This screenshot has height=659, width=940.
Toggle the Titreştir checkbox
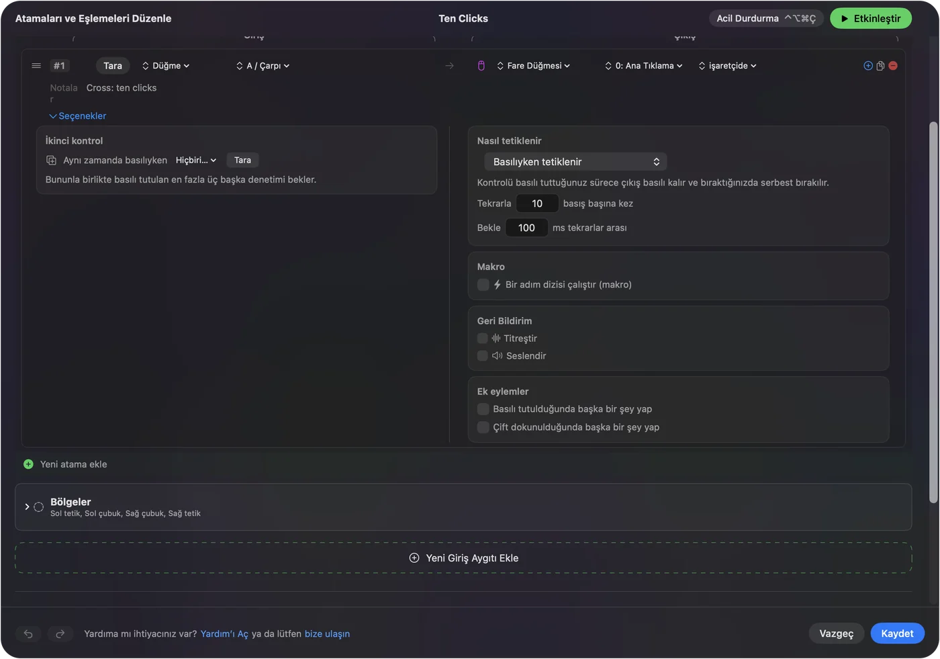482,339
